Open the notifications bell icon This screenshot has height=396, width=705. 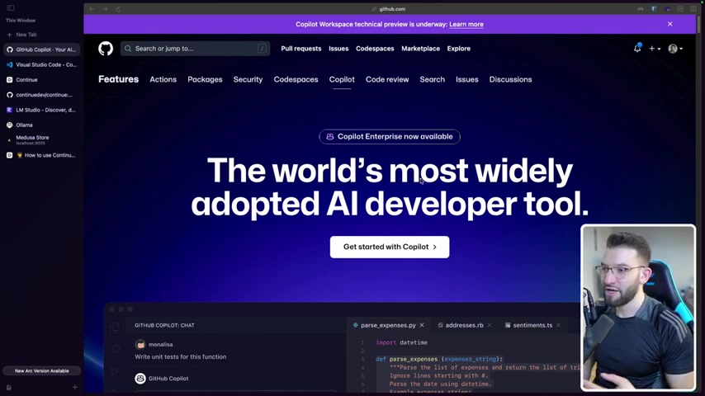[x=637, y=48]
